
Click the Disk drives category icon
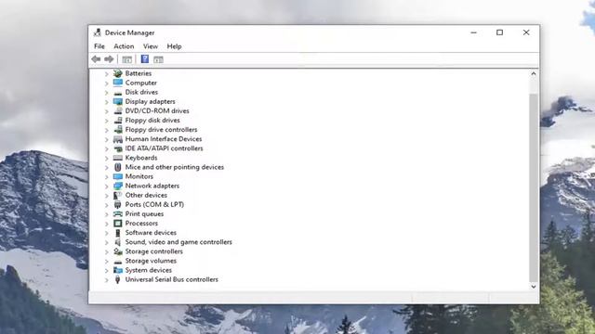coord(118,92)
